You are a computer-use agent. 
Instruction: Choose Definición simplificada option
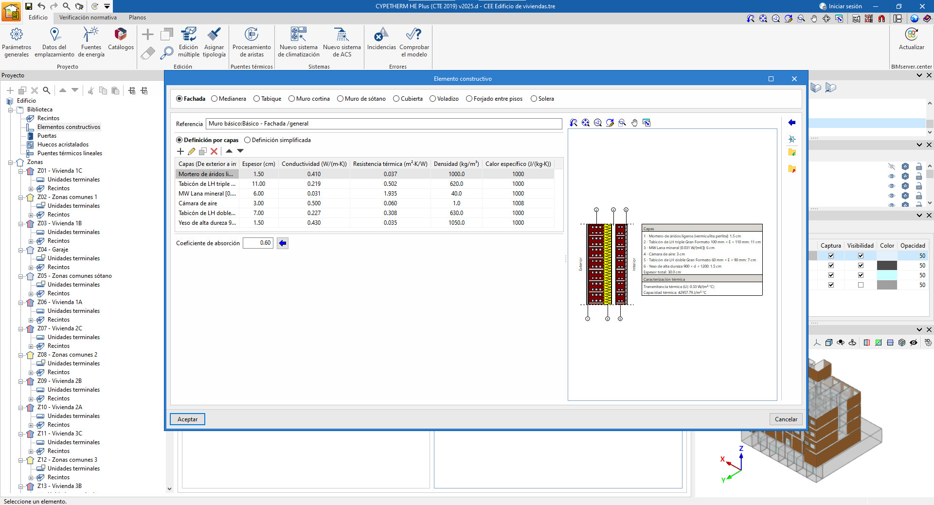248,140
